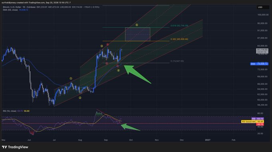Click the Aug label on time axis
This screenshot has width=272, height=152.
pos(80,140)
